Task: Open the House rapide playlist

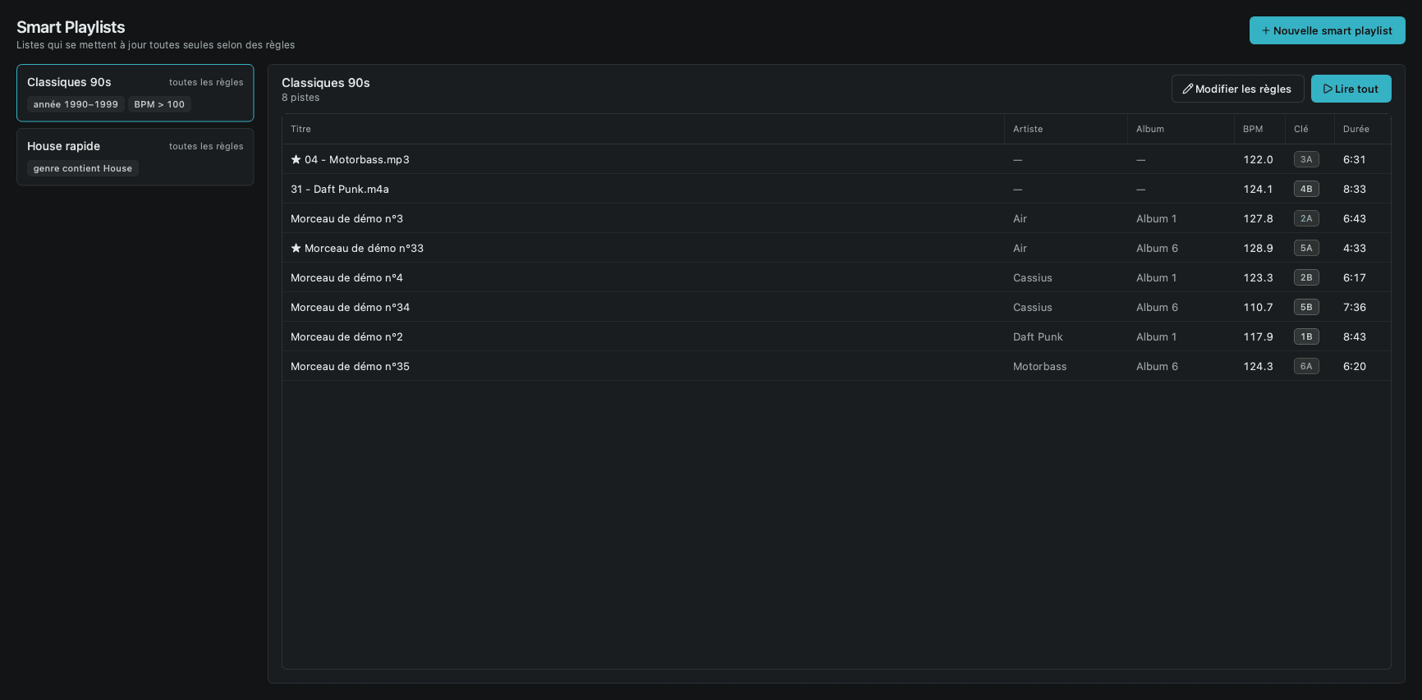Action: [135, 157]
